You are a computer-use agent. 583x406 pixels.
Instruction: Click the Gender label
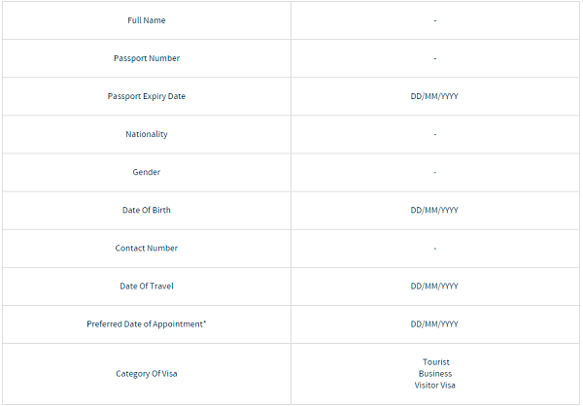[147, 172]
